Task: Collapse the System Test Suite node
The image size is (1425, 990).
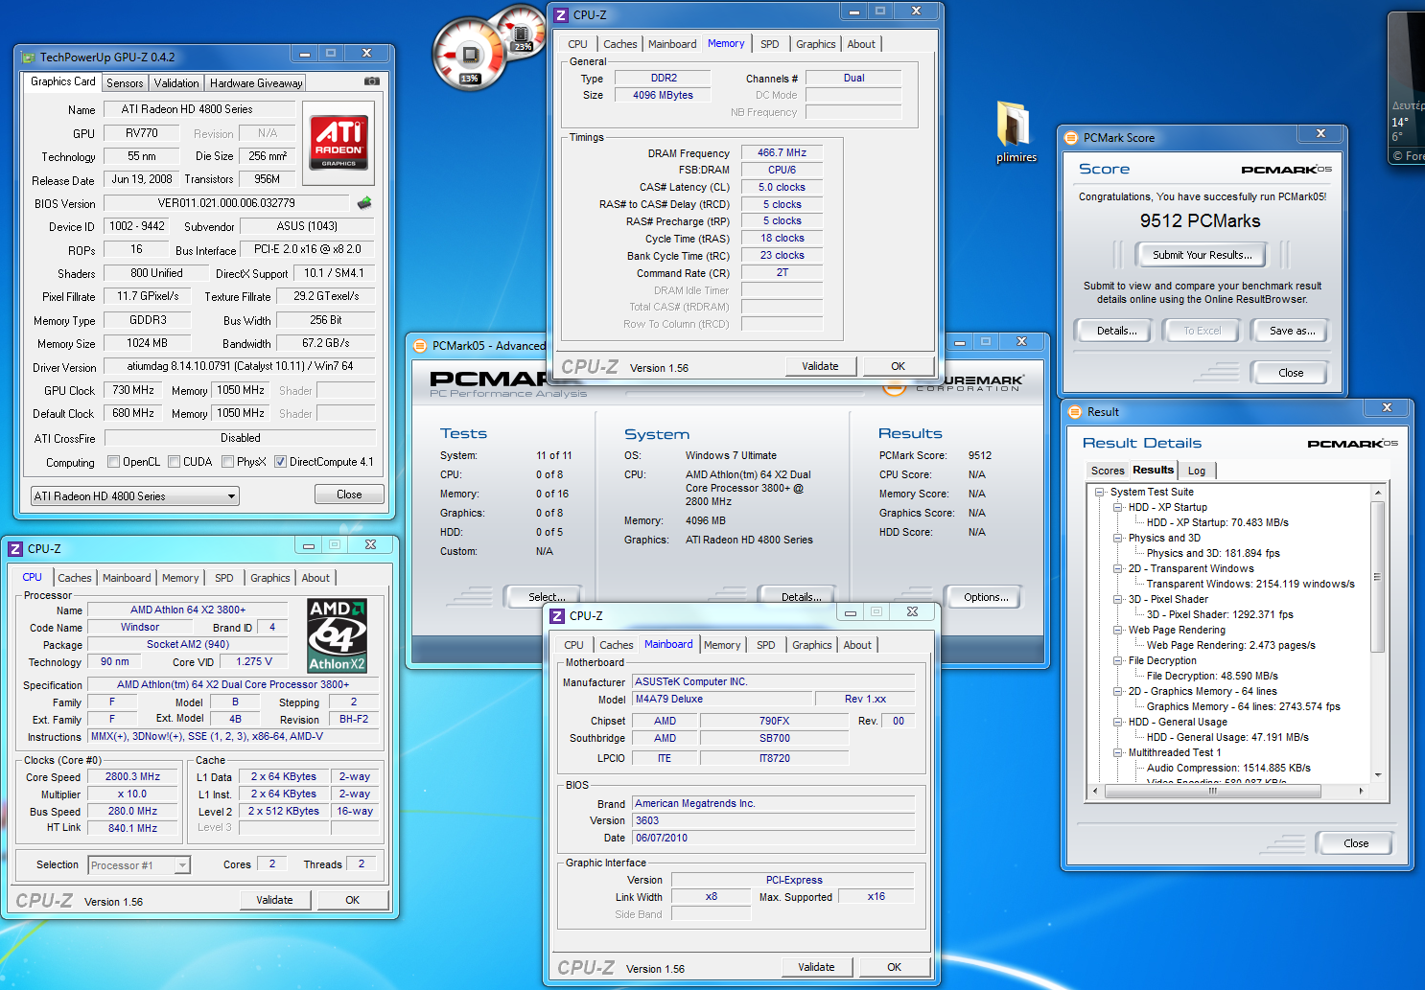Action: pos(1100,492)
